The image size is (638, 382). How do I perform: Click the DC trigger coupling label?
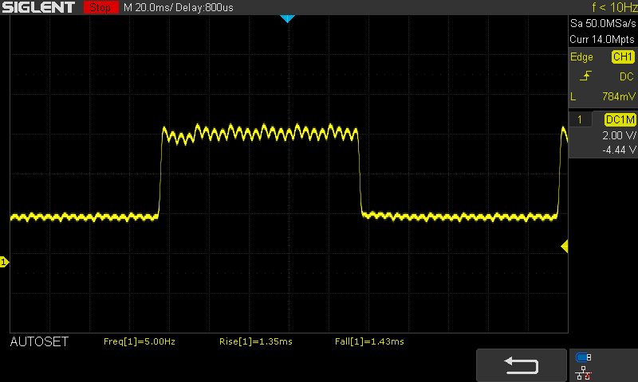(x=627, y=76)
